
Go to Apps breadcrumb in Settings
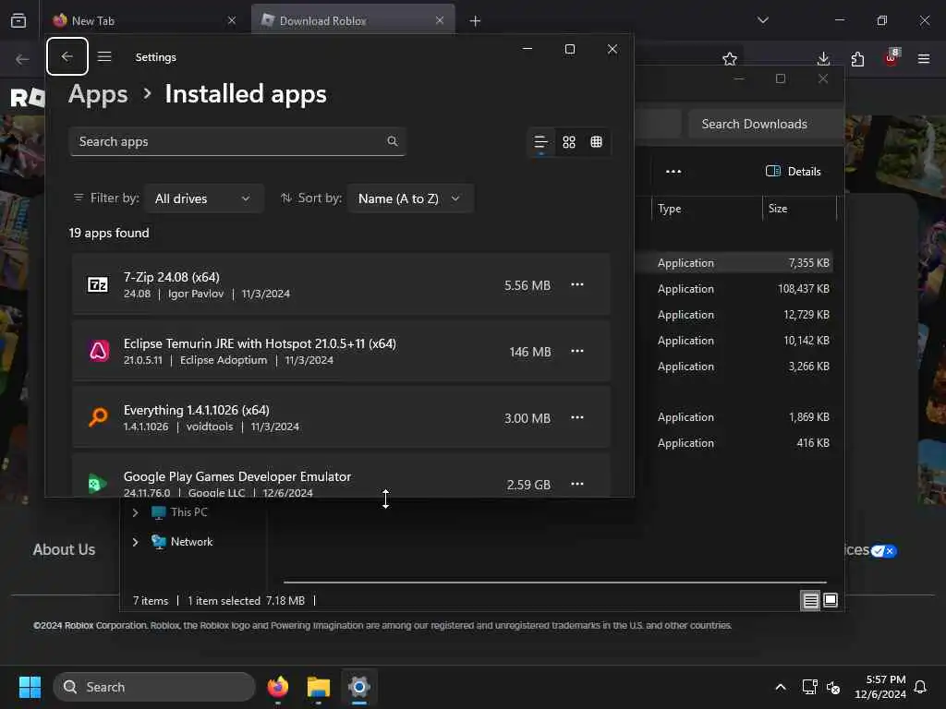tap(98, 94)
